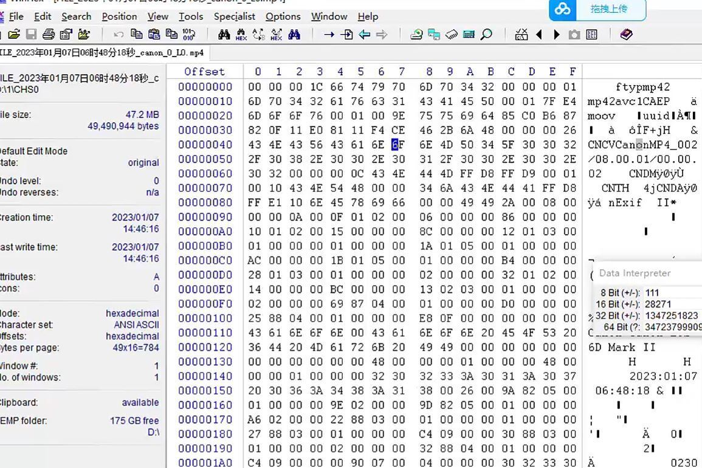Click bytes per page value 49x16=784
This screenshot has height=468, width=702.
[x=136, y=348]
